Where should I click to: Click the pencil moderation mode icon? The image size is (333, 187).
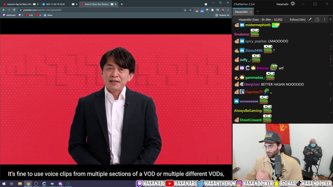tap(310, 19)
